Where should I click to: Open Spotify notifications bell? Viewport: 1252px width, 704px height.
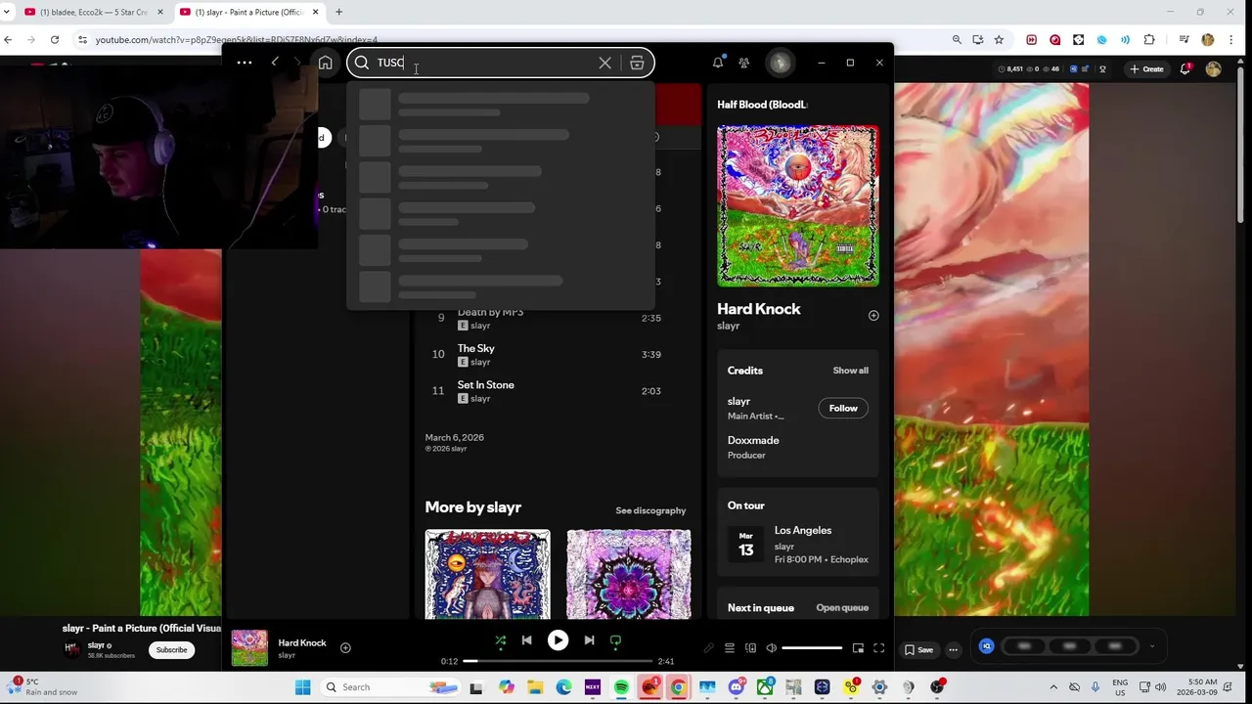[x=718, y=63]
